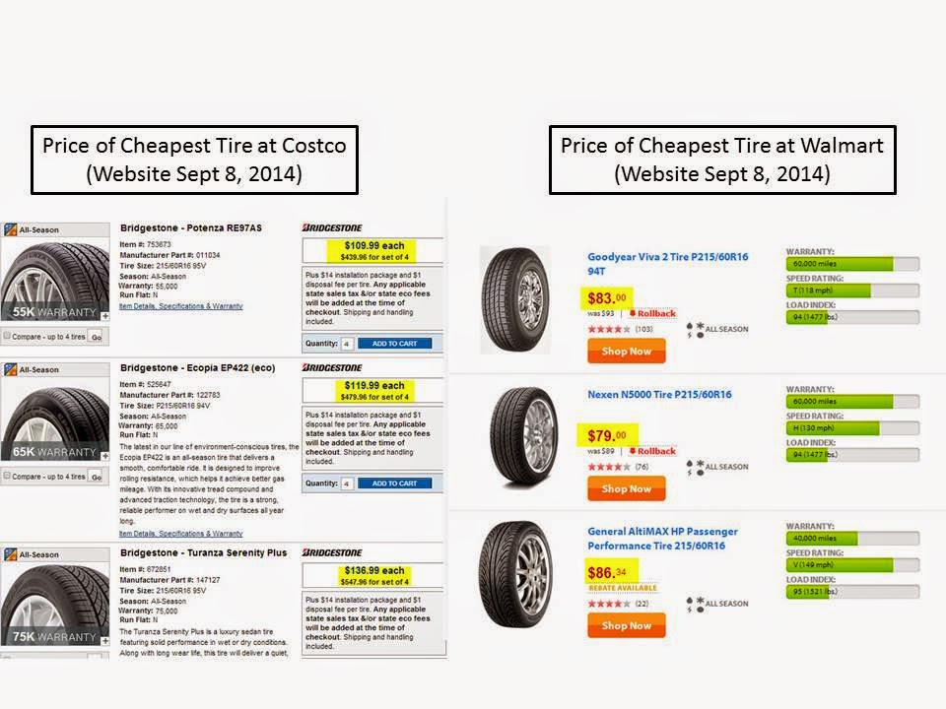Add Bridgestone Ecopia EP422 to cart

[394, 483]
